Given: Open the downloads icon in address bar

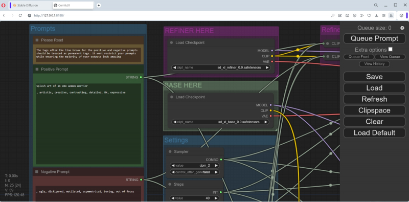Looking at the screenshot, I should (x=376, y=15).
